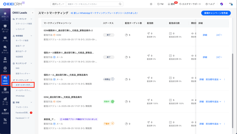237x134 pixels.
Task: Open the WhatsApp template release announcement link
Action: [x=104, y=13]
